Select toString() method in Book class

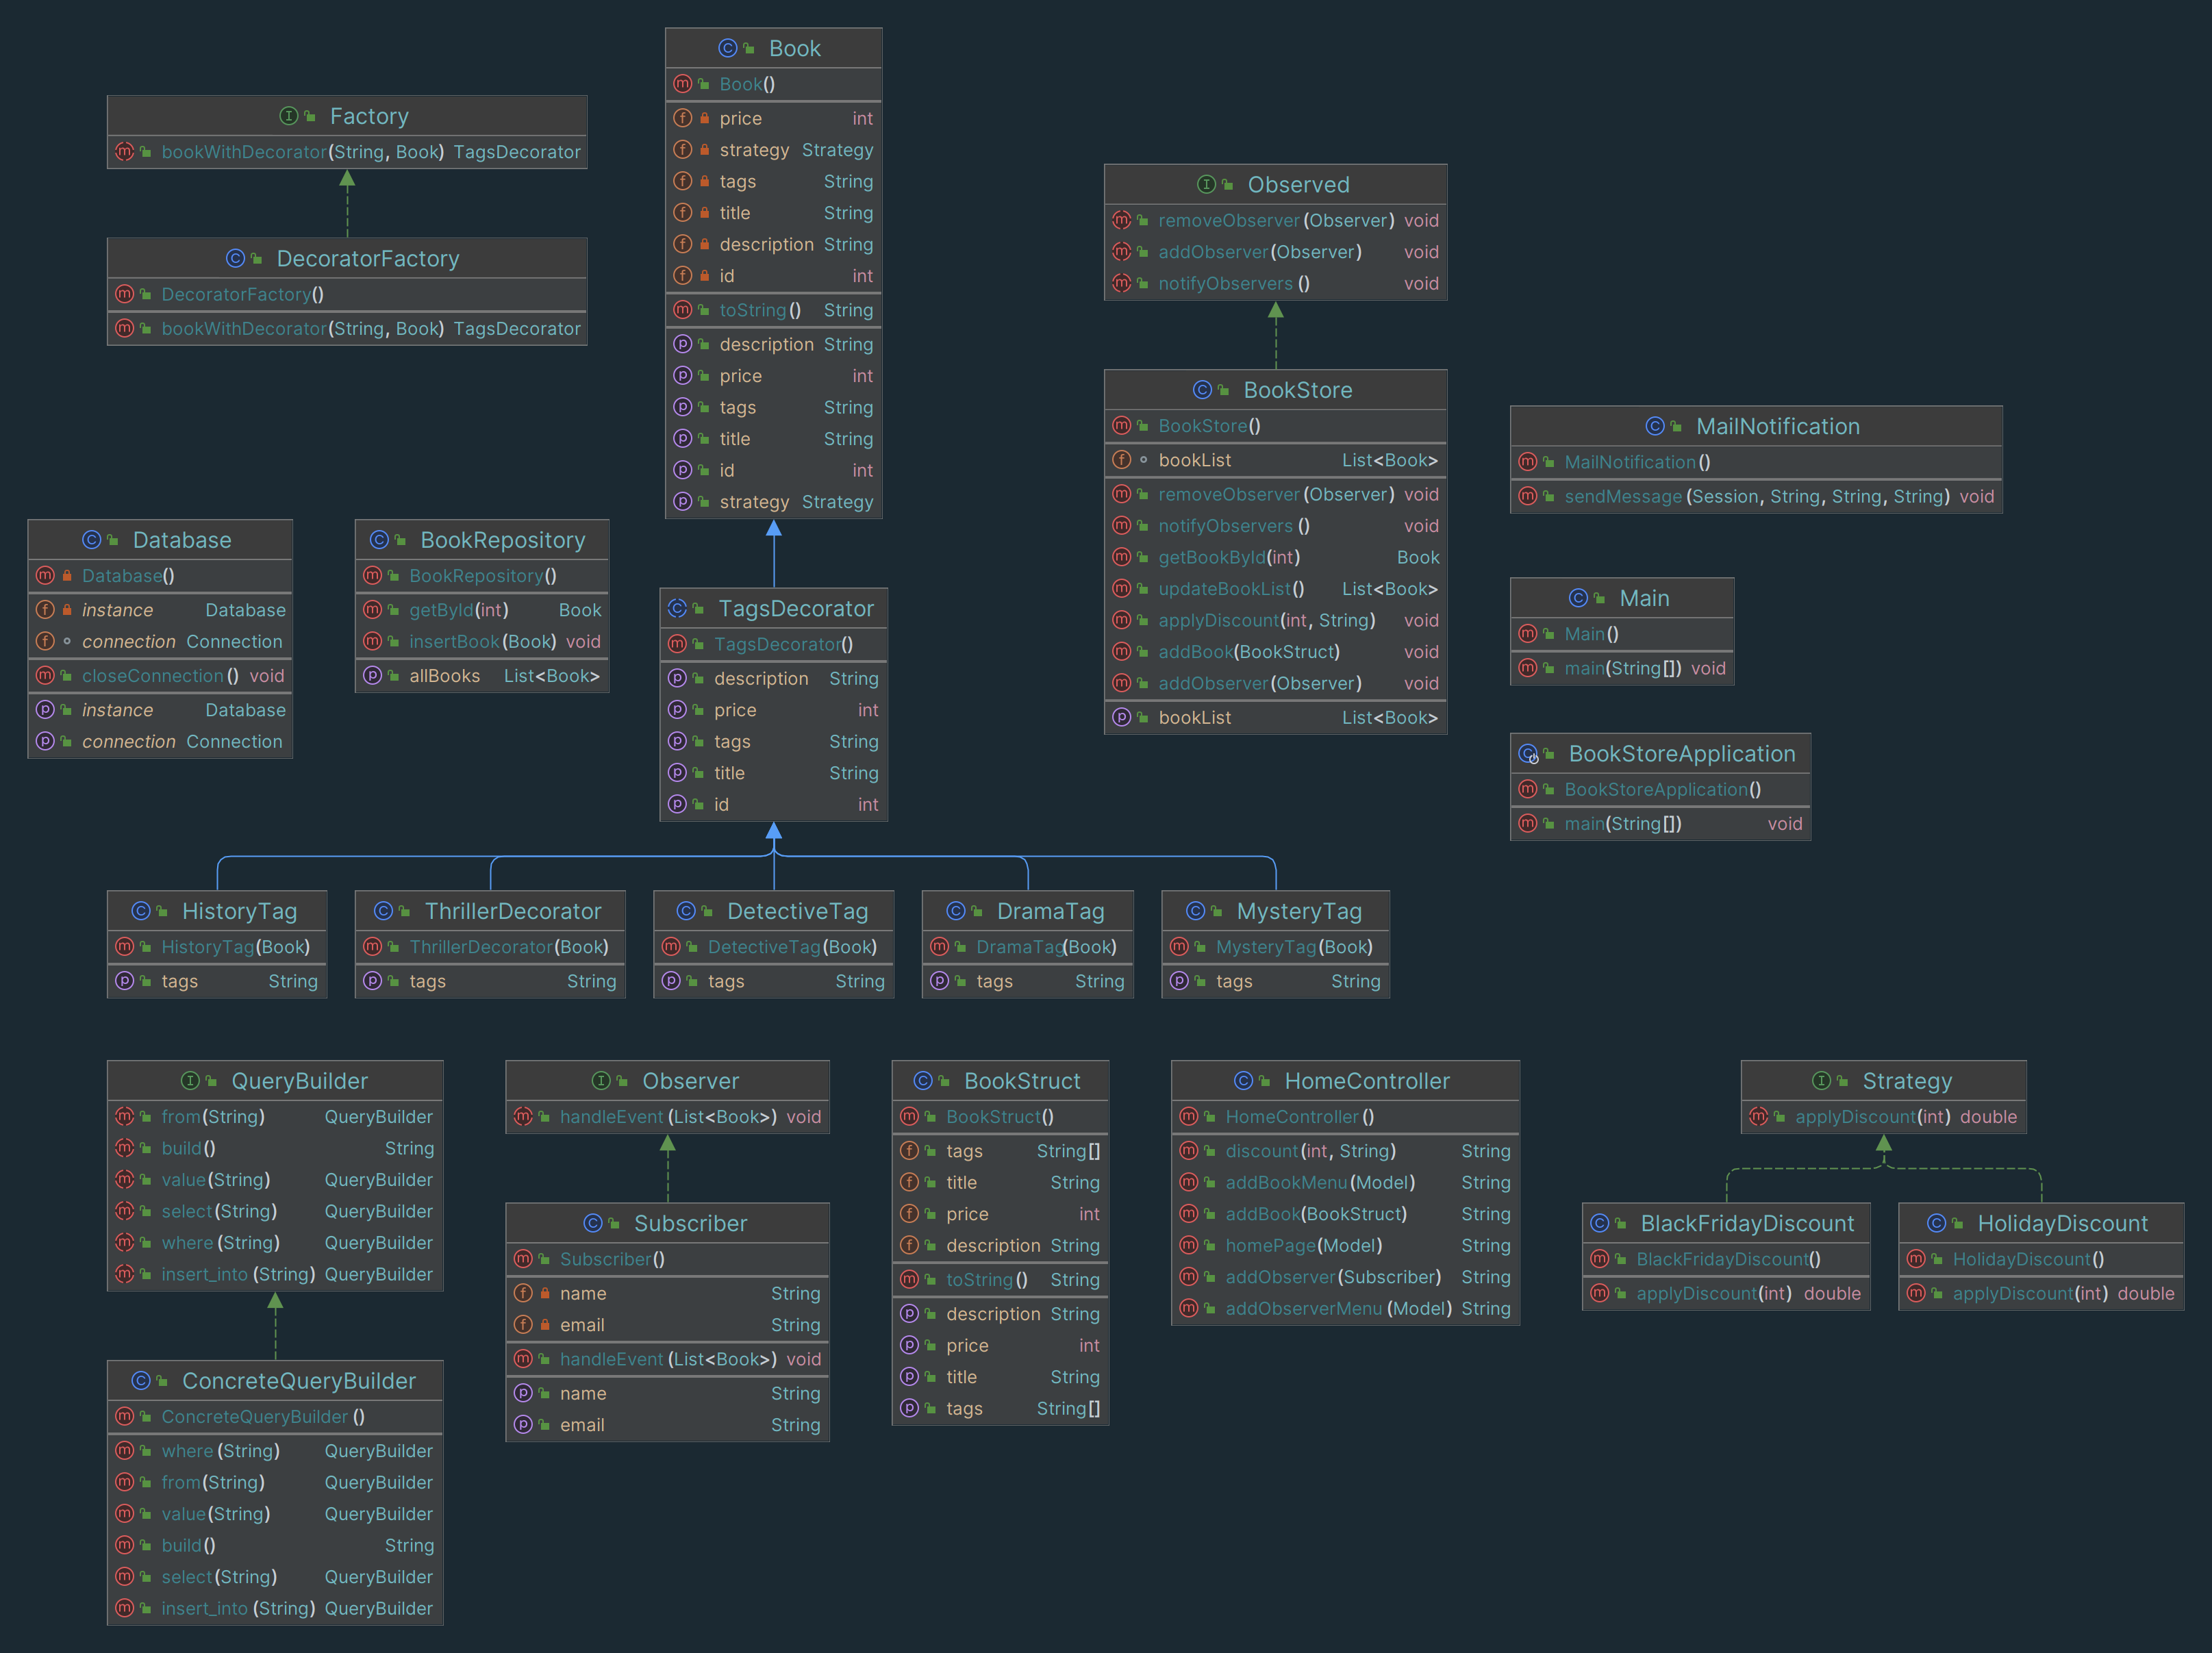773,311
